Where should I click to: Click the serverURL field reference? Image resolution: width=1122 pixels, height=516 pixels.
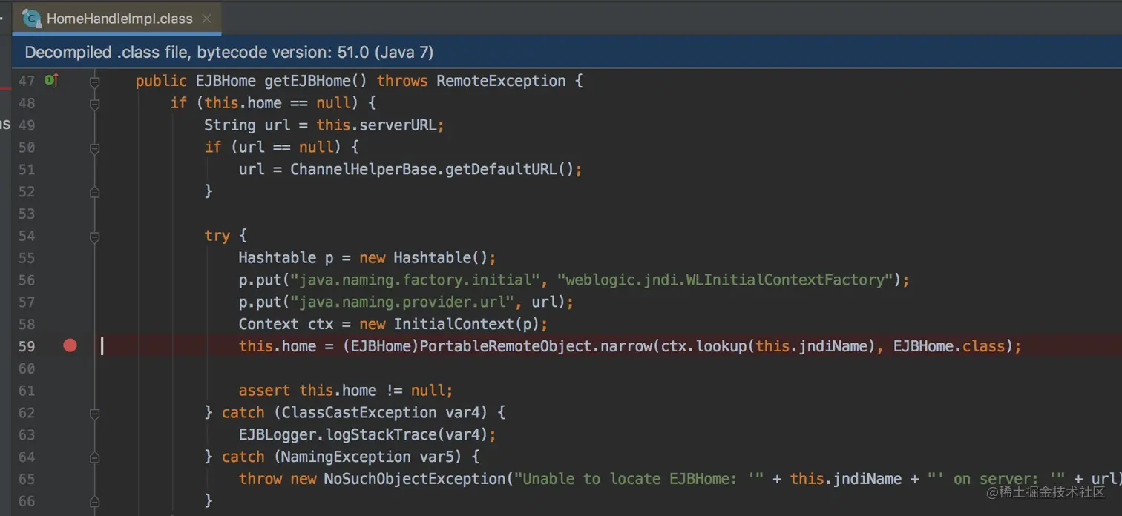tap(397, 125)
